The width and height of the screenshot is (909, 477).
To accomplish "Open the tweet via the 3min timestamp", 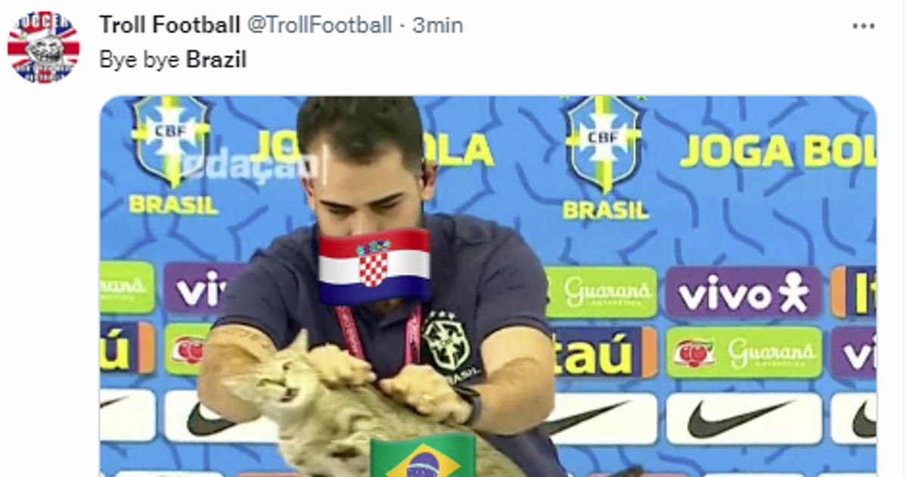I will tap(438, 25).
